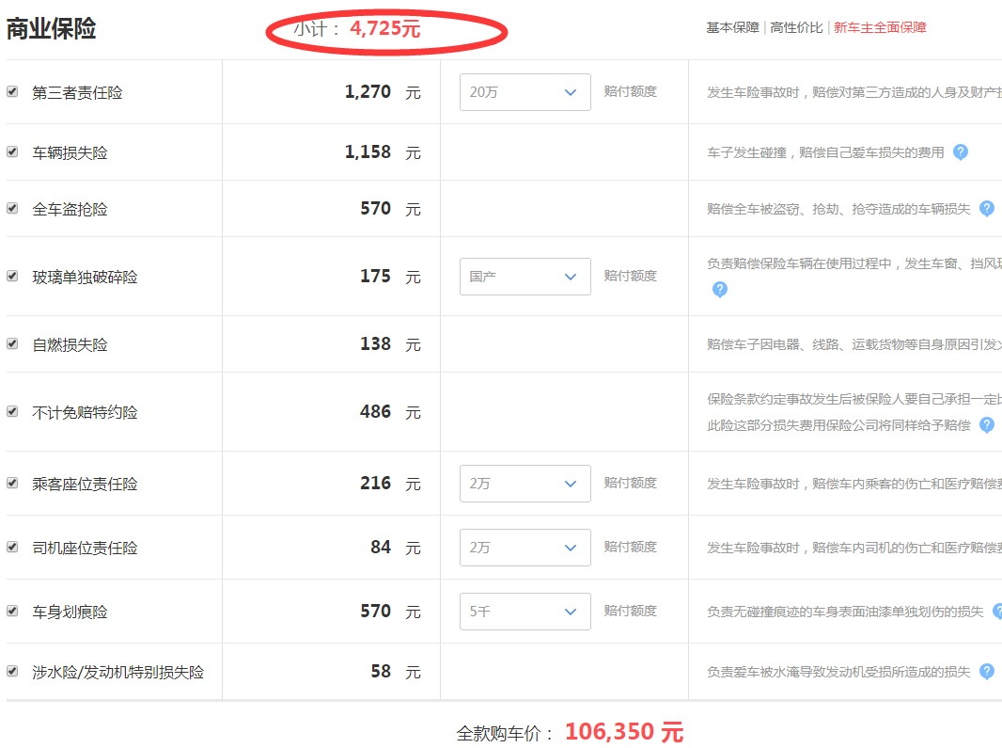
Task: Disable the 自燃损失险 checkbox
Action: [12, 343]
